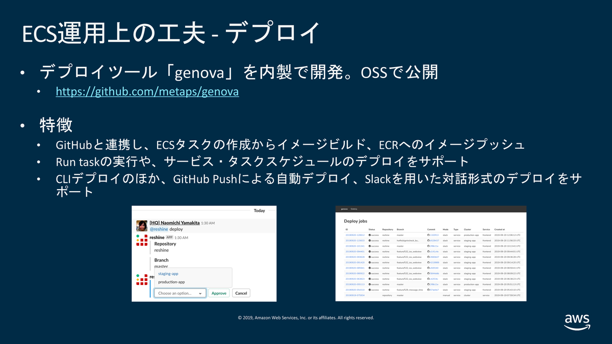Open the Sidekiq navbar item
Viewport: 612px width, 344px height.
(354, 209)
